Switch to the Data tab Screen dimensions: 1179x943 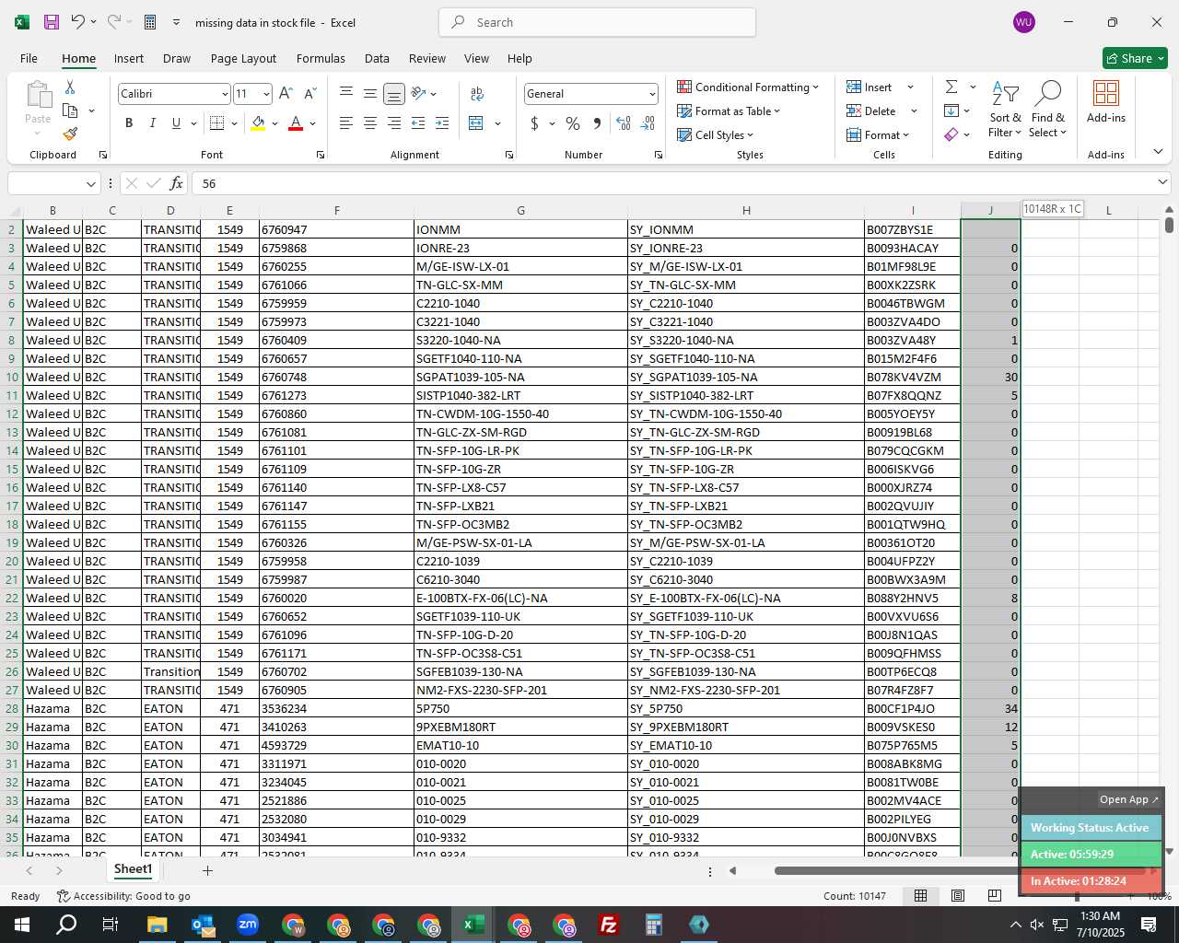[x=377, y=58]
